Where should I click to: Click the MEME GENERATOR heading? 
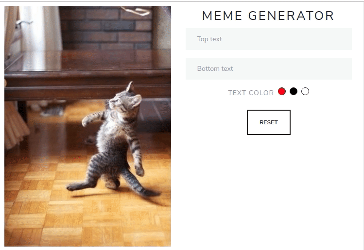(268, 16)
